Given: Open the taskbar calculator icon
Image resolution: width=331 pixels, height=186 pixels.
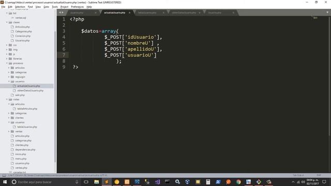Looking at the screenshot, I should pos(208,182).
